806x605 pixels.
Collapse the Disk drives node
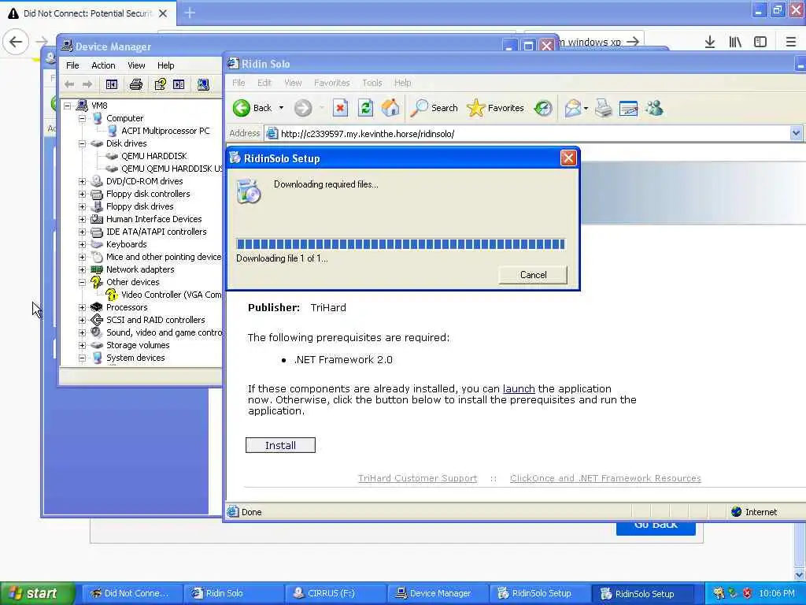point(82,143)
